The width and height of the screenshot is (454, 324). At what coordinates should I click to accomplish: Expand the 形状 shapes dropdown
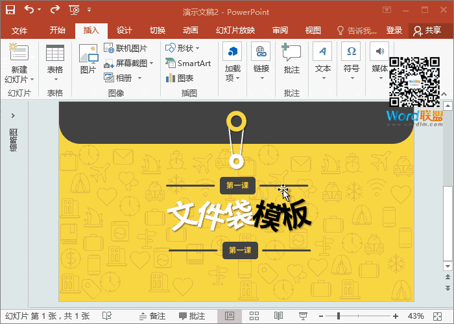tap(182, 49)
